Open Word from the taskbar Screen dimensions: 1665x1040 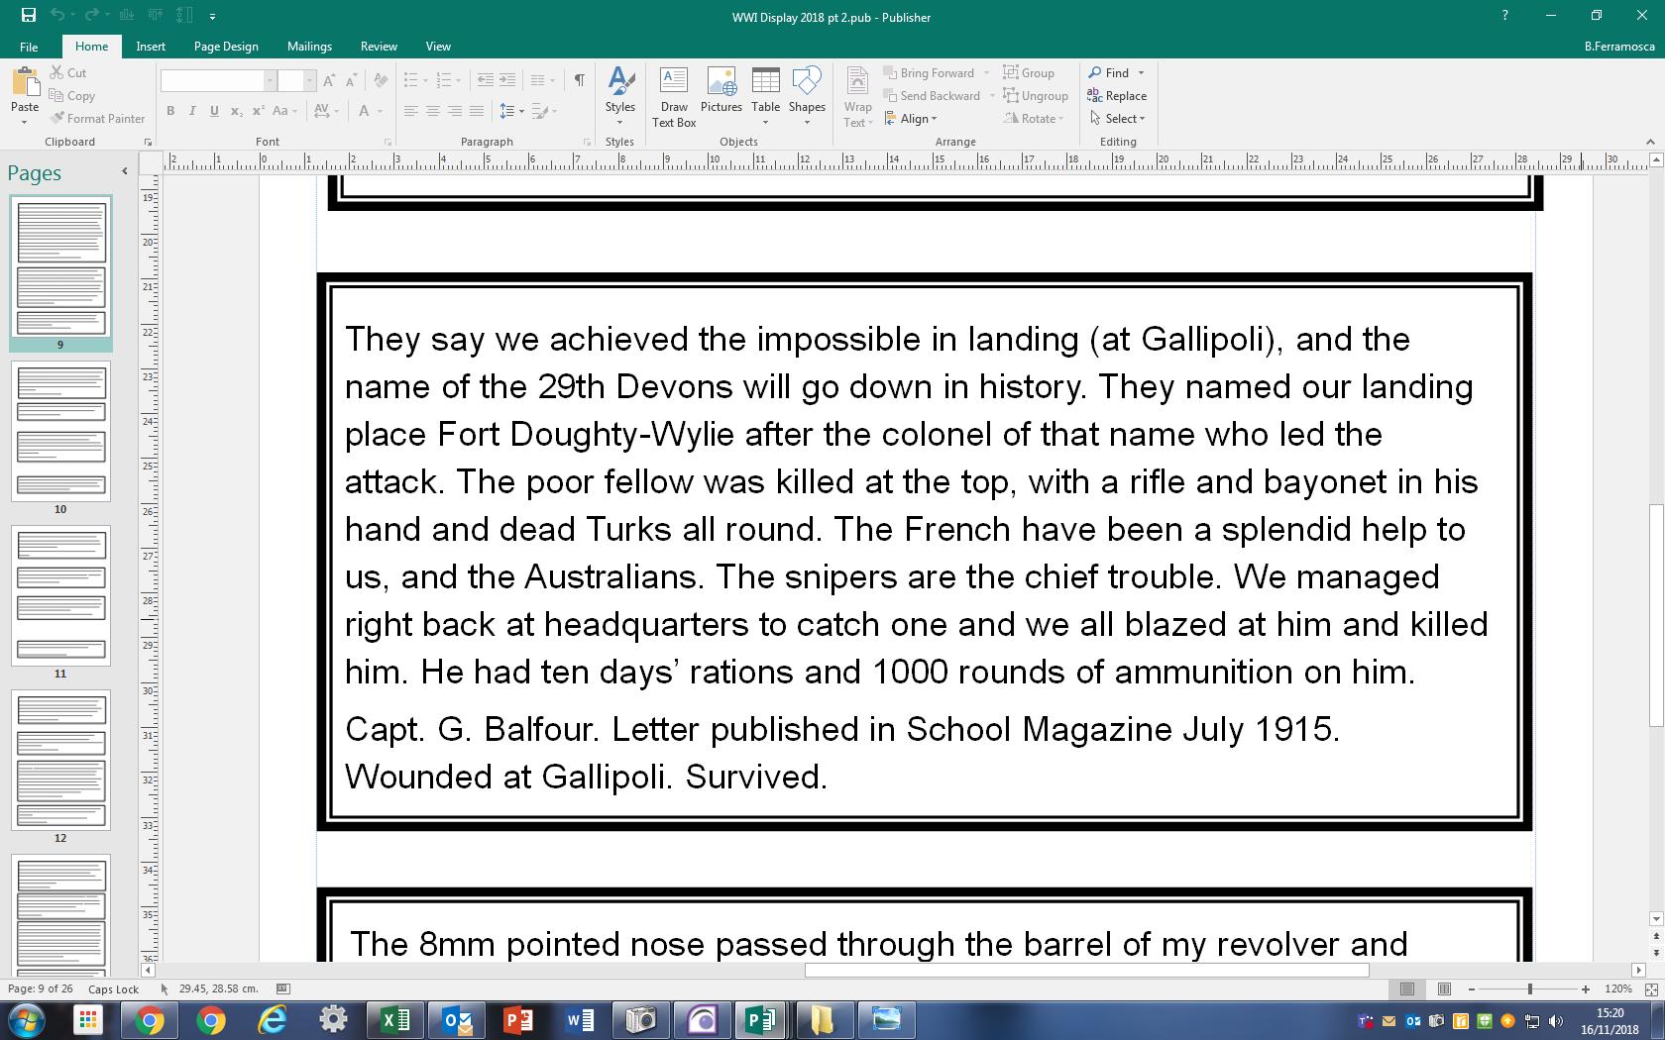(x=580, y=1019)
